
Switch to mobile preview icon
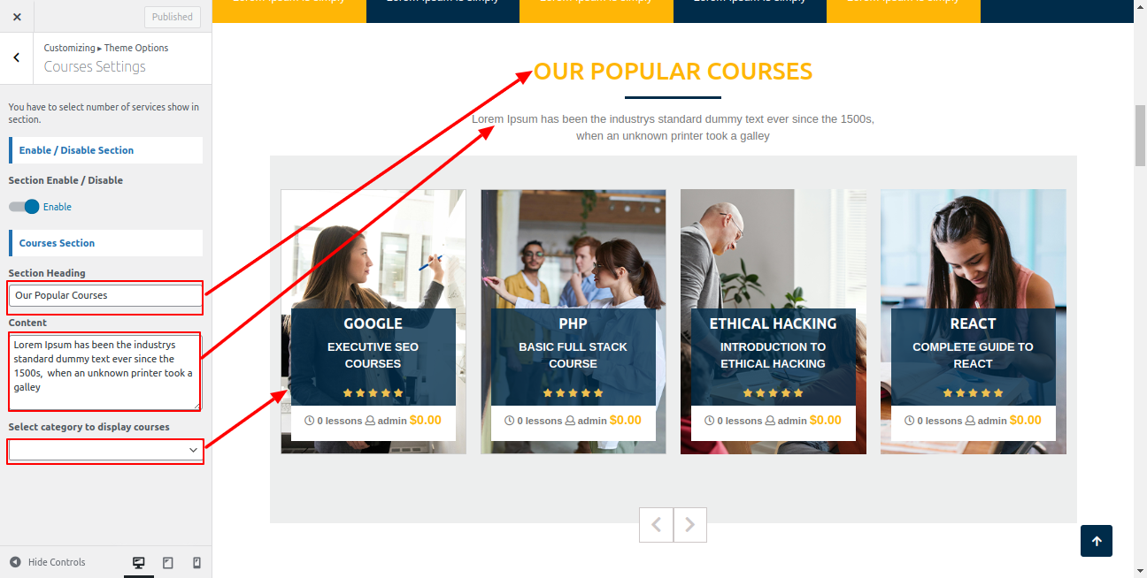coord(196,562)
